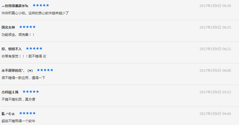Click the star rating of the 05:52 review
The width and height of the screenshot is (239, 125).
[x=31, y=92]
